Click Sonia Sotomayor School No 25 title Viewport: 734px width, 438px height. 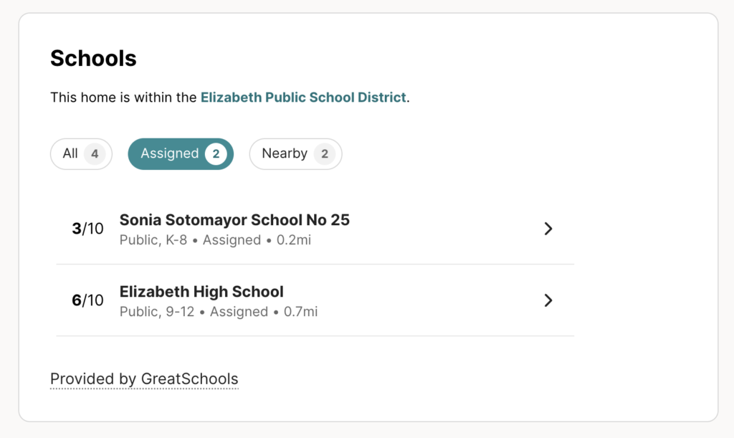[234, 220]
